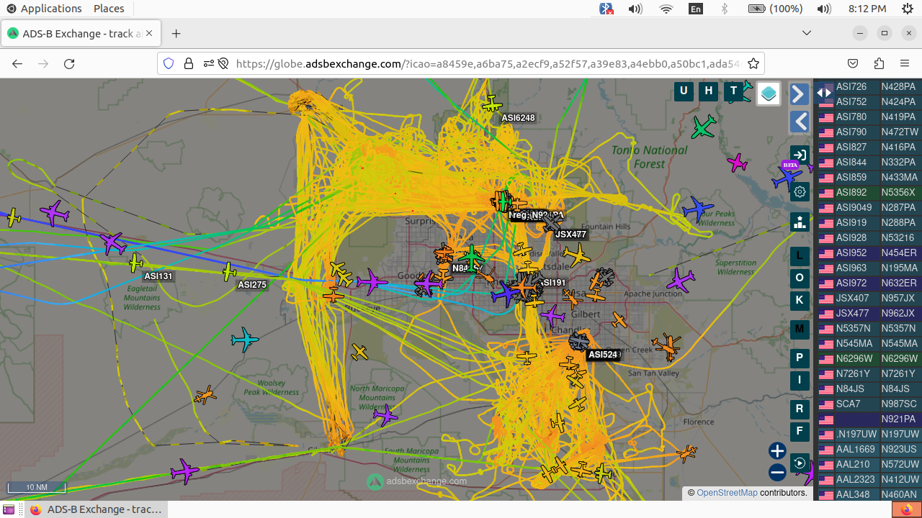Open the Applications menu
This screenshot has height=518, width=922.
point(44,9)
